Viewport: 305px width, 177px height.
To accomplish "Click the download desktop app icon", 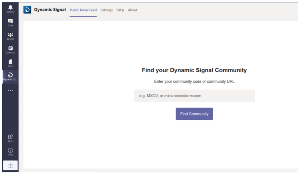I will coord(10,166).
